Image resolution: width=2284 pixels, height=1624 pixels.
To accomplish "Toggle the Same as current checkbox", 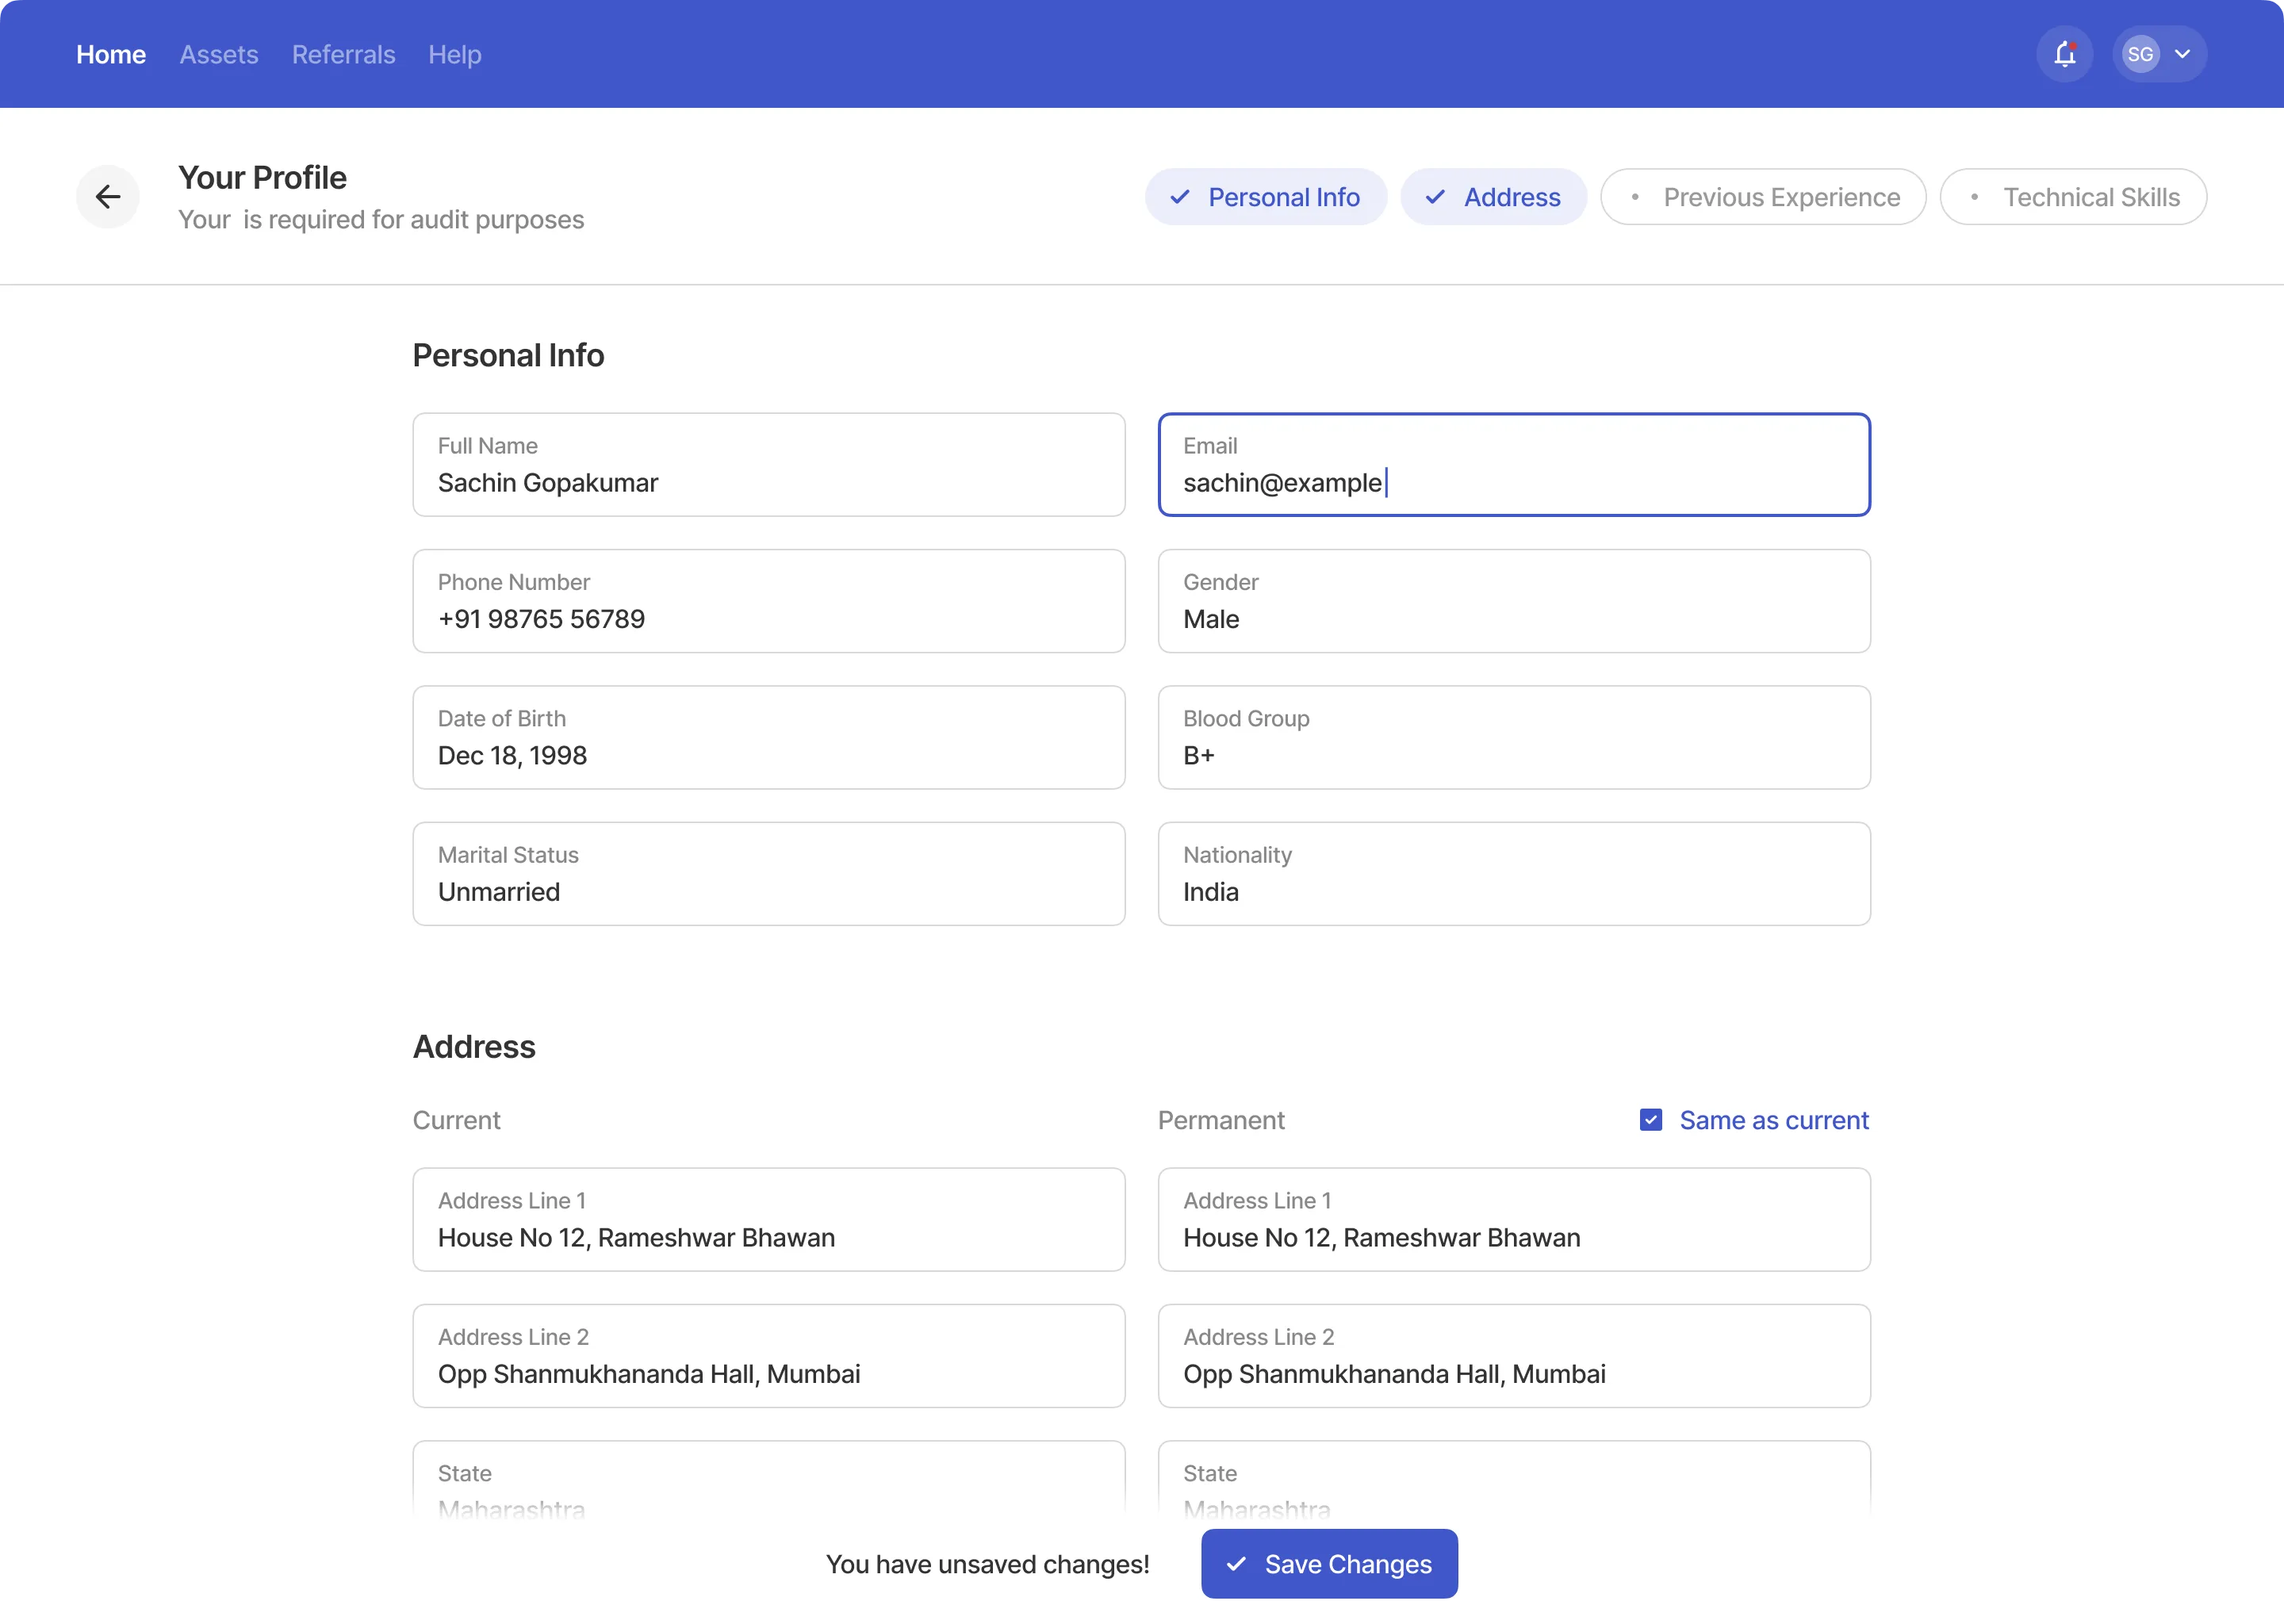I will (x=1651, y=1120).
